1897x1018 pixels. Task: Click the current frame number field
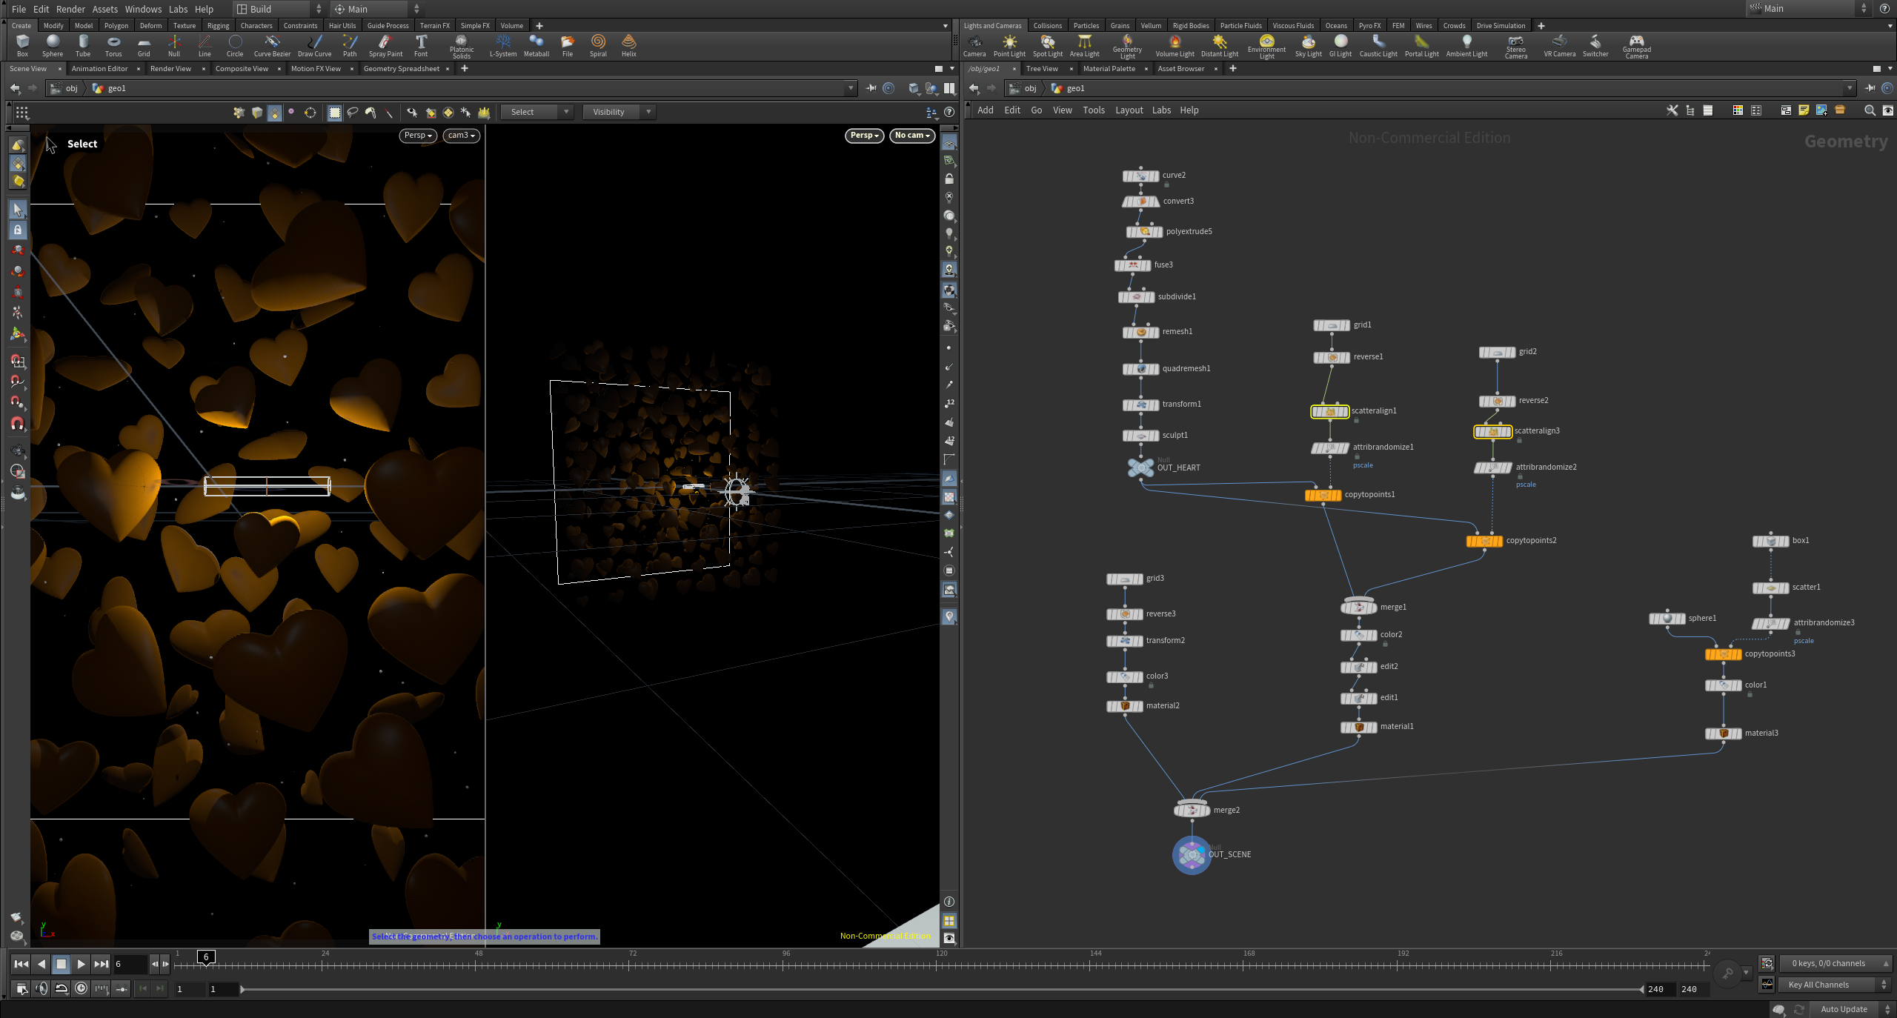pyautogui.click(x=130, y=964)
